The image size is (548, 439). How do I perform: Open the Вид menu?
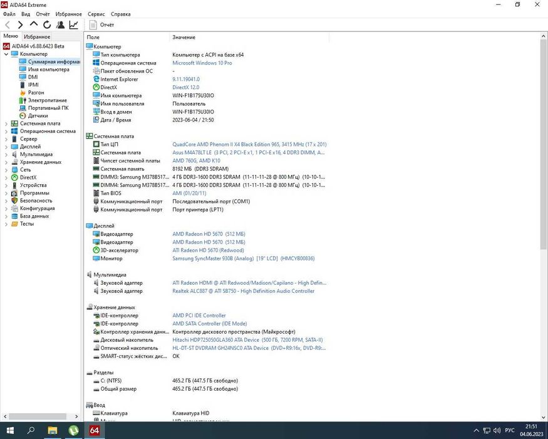pos(26,14)
